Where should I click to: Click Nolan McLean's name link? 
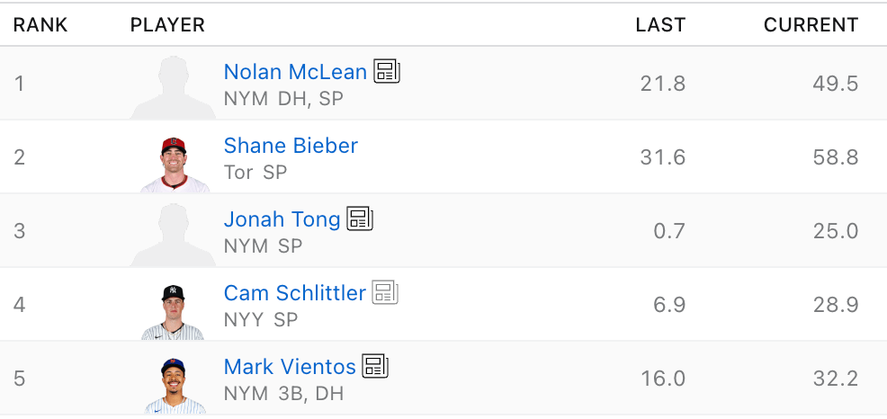click(x=295, y=72)
